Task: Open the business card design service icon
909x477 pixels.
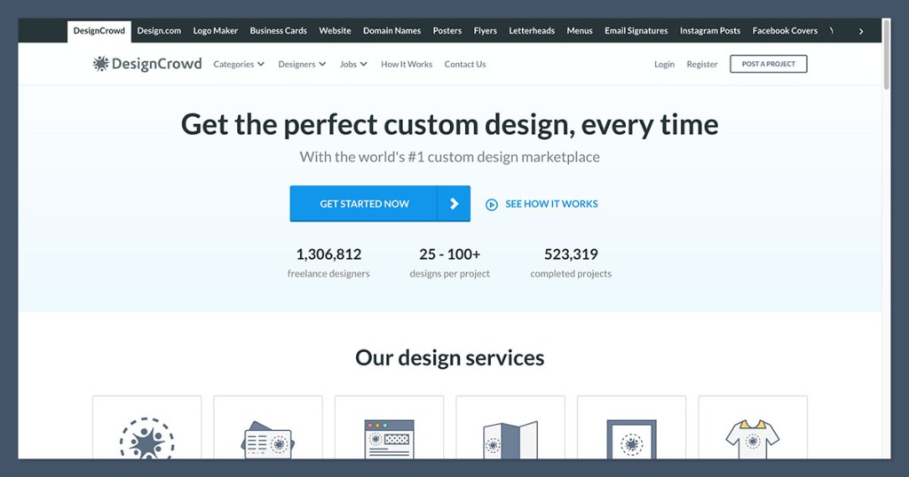Action: pyautogui.click(x=268, y=440)
